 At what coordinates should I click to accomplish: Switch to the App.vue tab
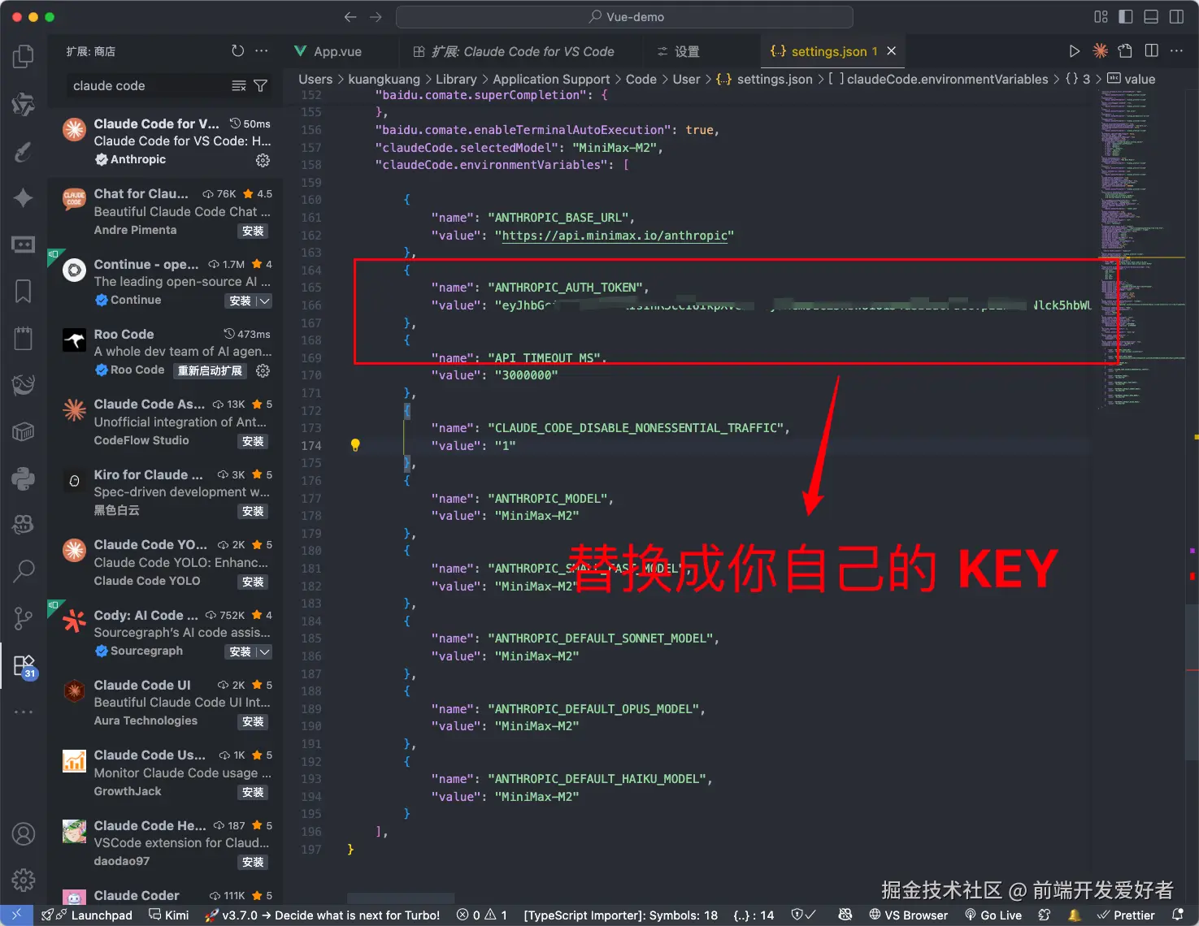coord(337,51)
